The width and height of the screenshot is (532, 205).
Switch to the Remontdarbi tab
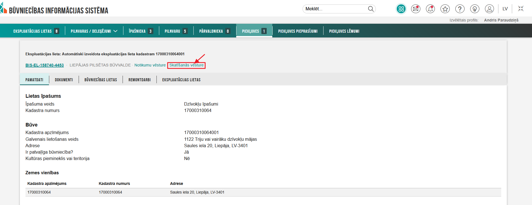140,80
